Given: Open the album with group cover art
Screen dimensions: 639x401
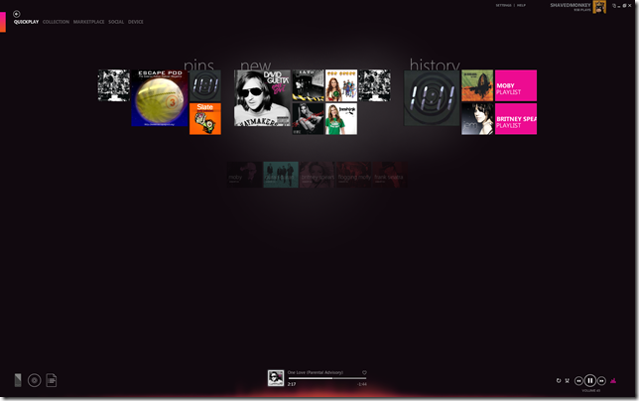Looking at the screenshot, I should [341, 85].
